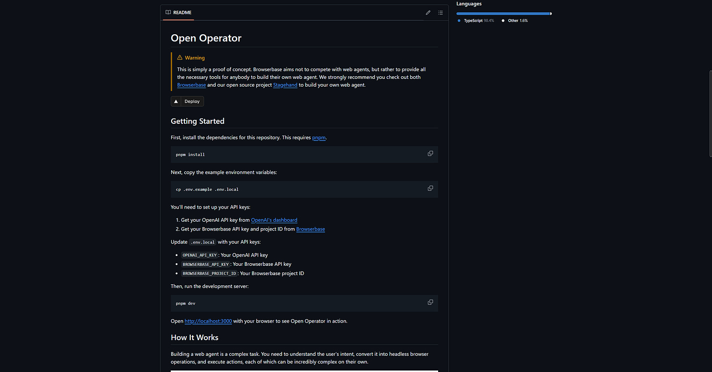Click the Warning triangle icon
712x372 pixels.
click(180, 58)
